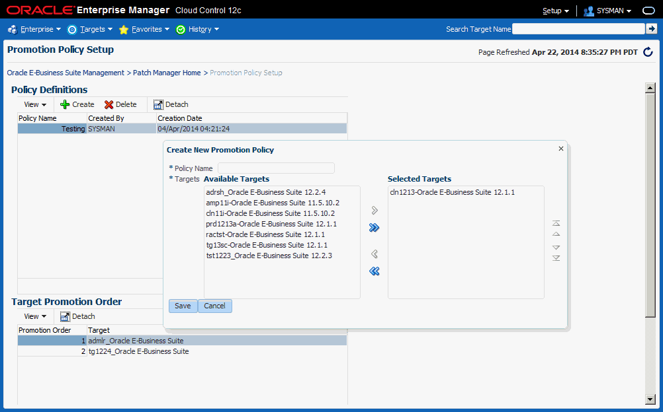Viewport: 663px width, 412px height.
Task: Click the vertical scrollbar thumb
Action: (650, 205)
